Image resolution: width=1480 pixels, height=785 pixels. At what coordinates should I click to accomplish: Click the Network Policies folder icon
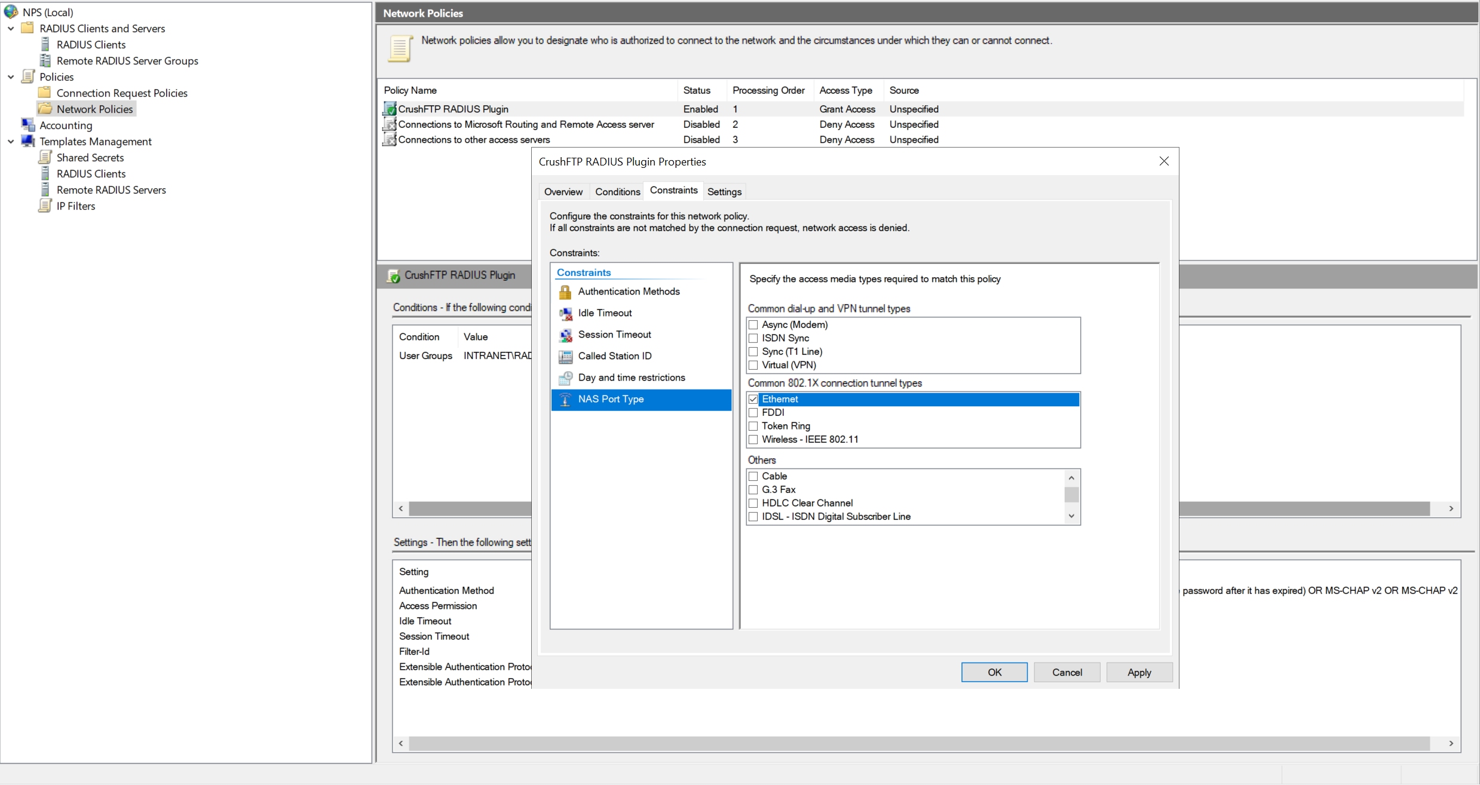[45, 109]
